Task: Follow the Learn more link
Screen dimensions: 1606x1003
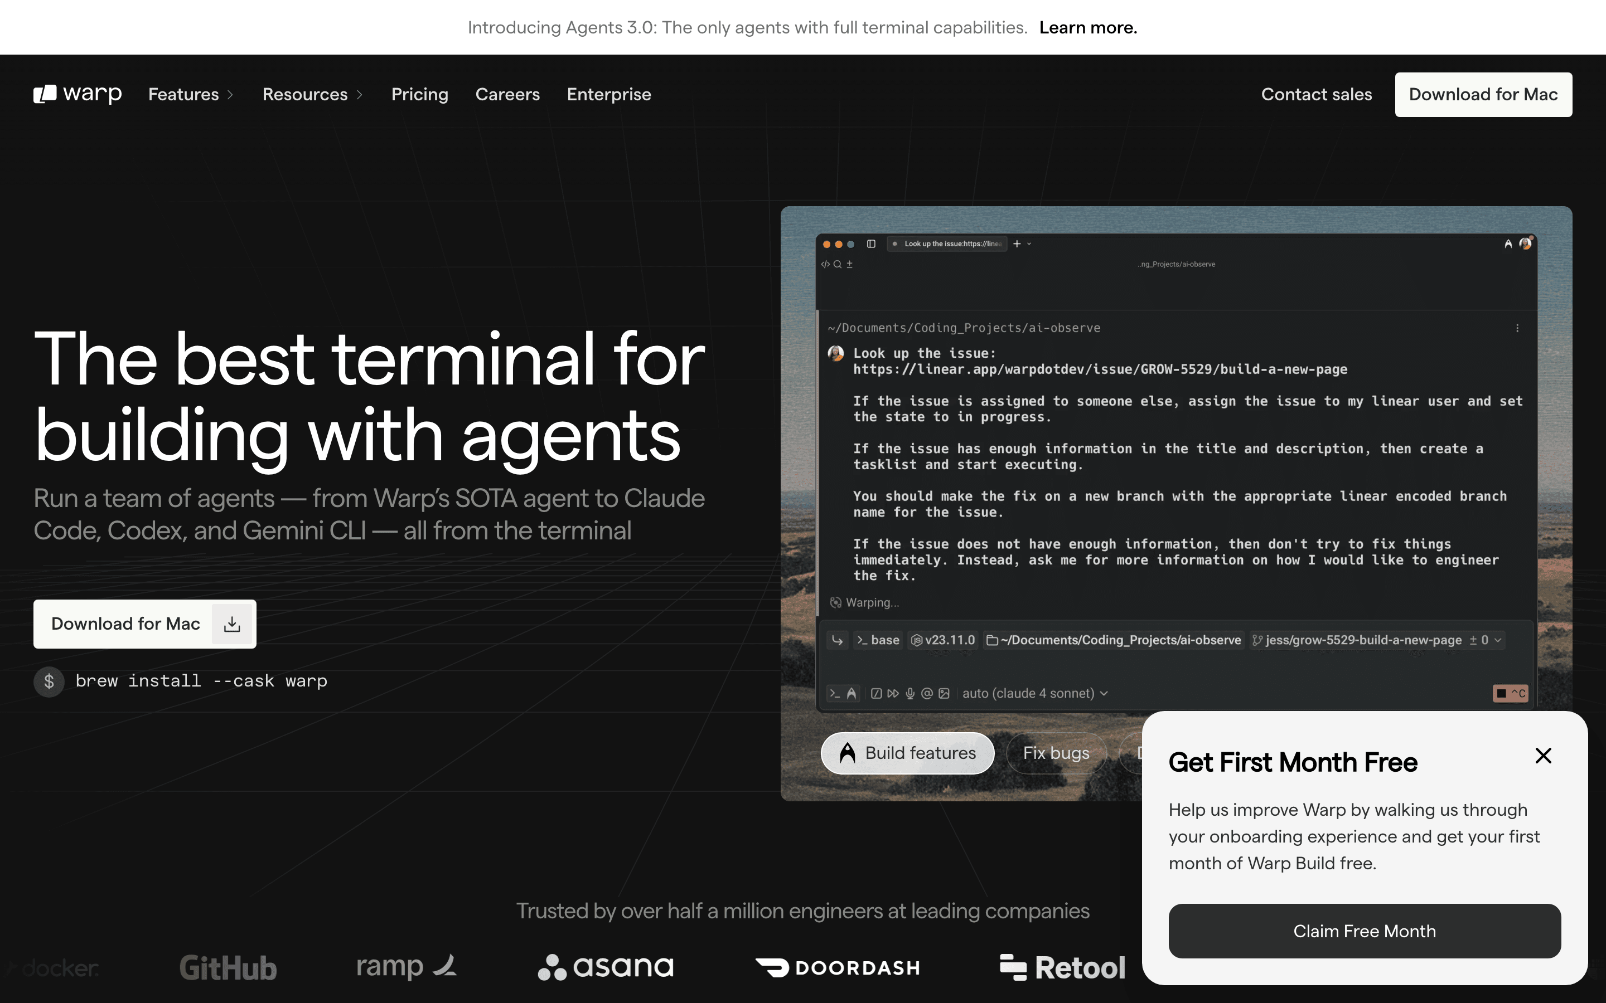Action: tap(1088, 27)
